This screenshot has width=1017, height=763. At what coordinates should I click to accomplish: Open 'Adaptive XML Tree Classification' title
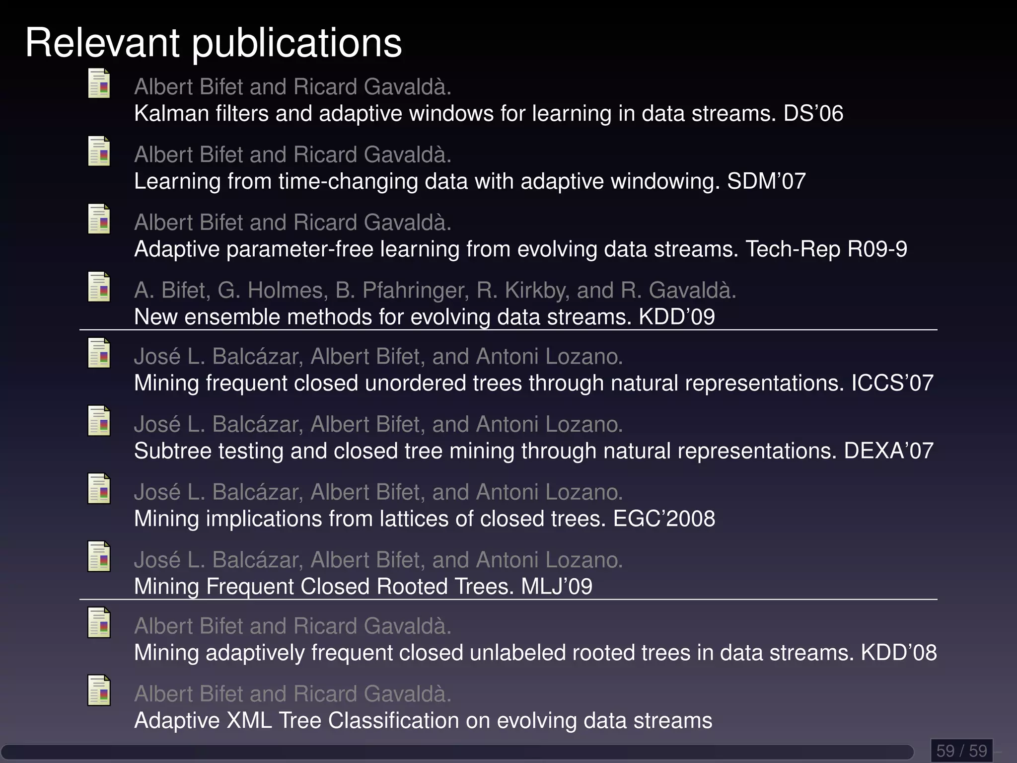(423, 721)
